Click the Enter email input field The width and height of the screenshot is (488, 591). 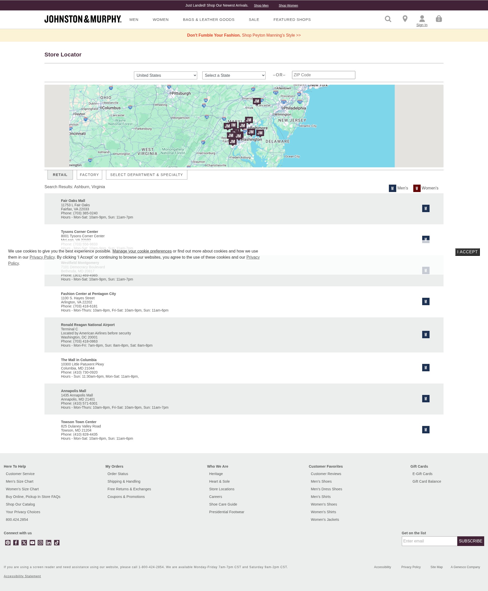tap(429, 541)
